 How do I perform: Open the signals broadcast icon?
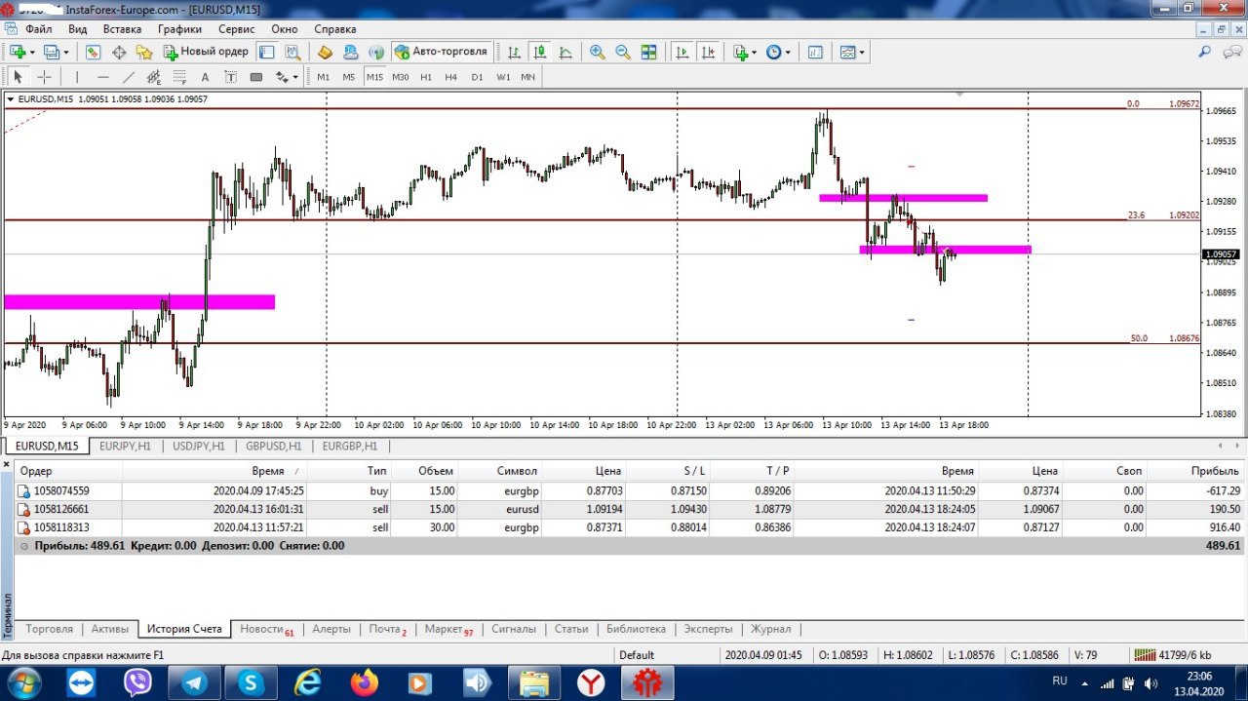(374, 52)
